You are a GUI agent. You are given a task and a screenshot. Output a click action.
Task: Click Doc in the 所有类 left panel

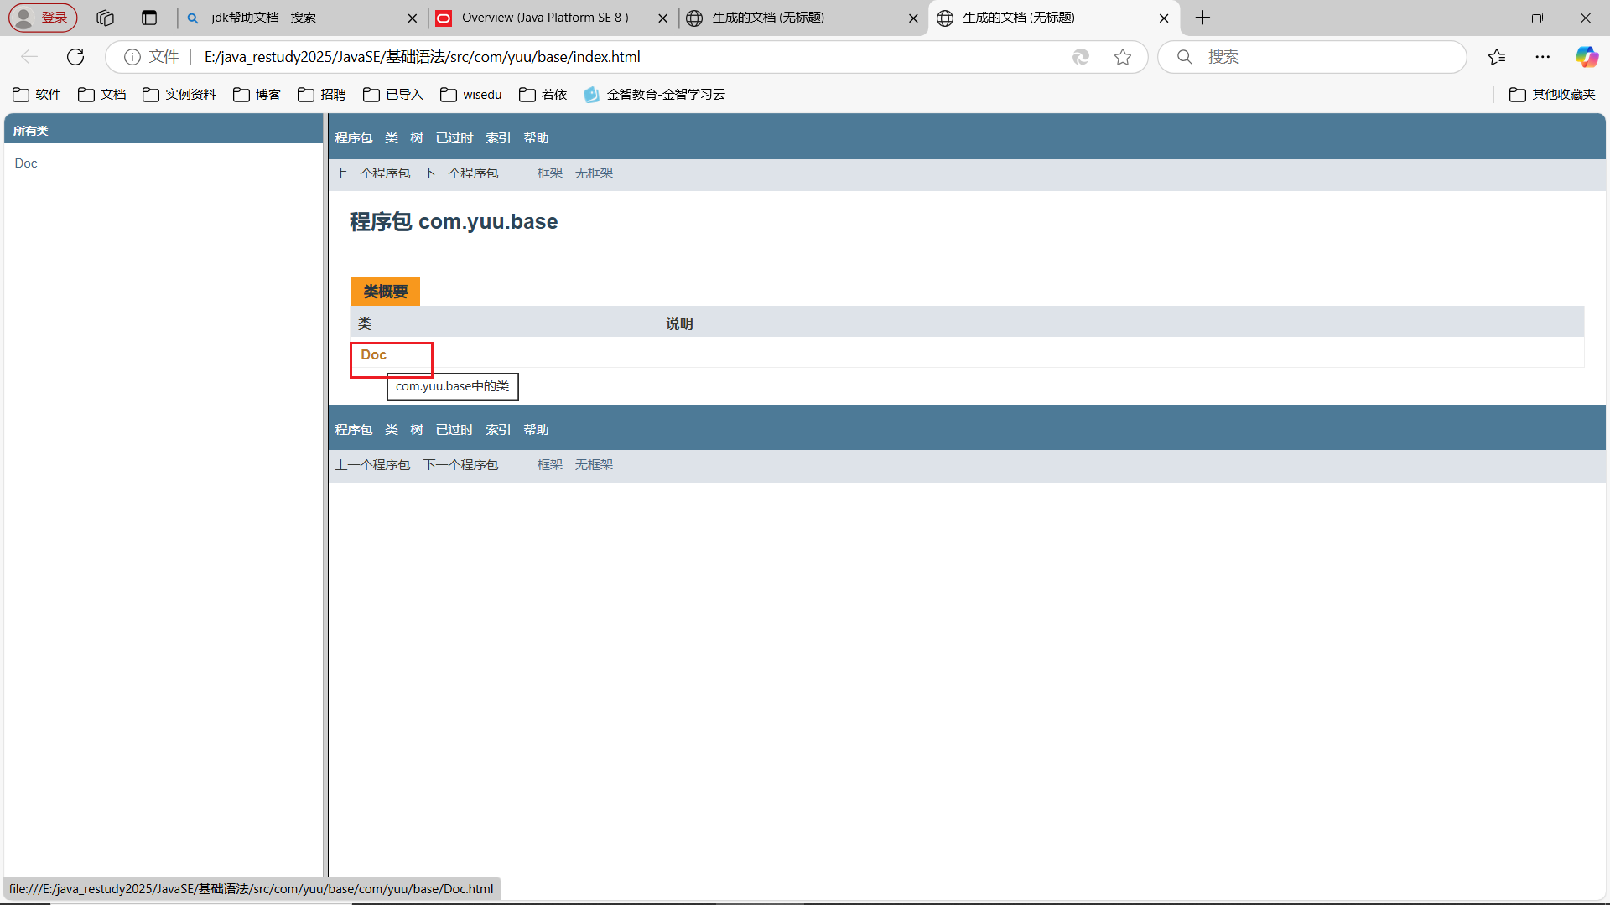26,163
